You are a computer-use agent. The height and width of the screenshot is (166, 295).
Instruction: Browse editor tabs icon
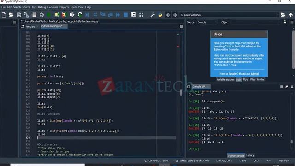(x=22, y=26)
